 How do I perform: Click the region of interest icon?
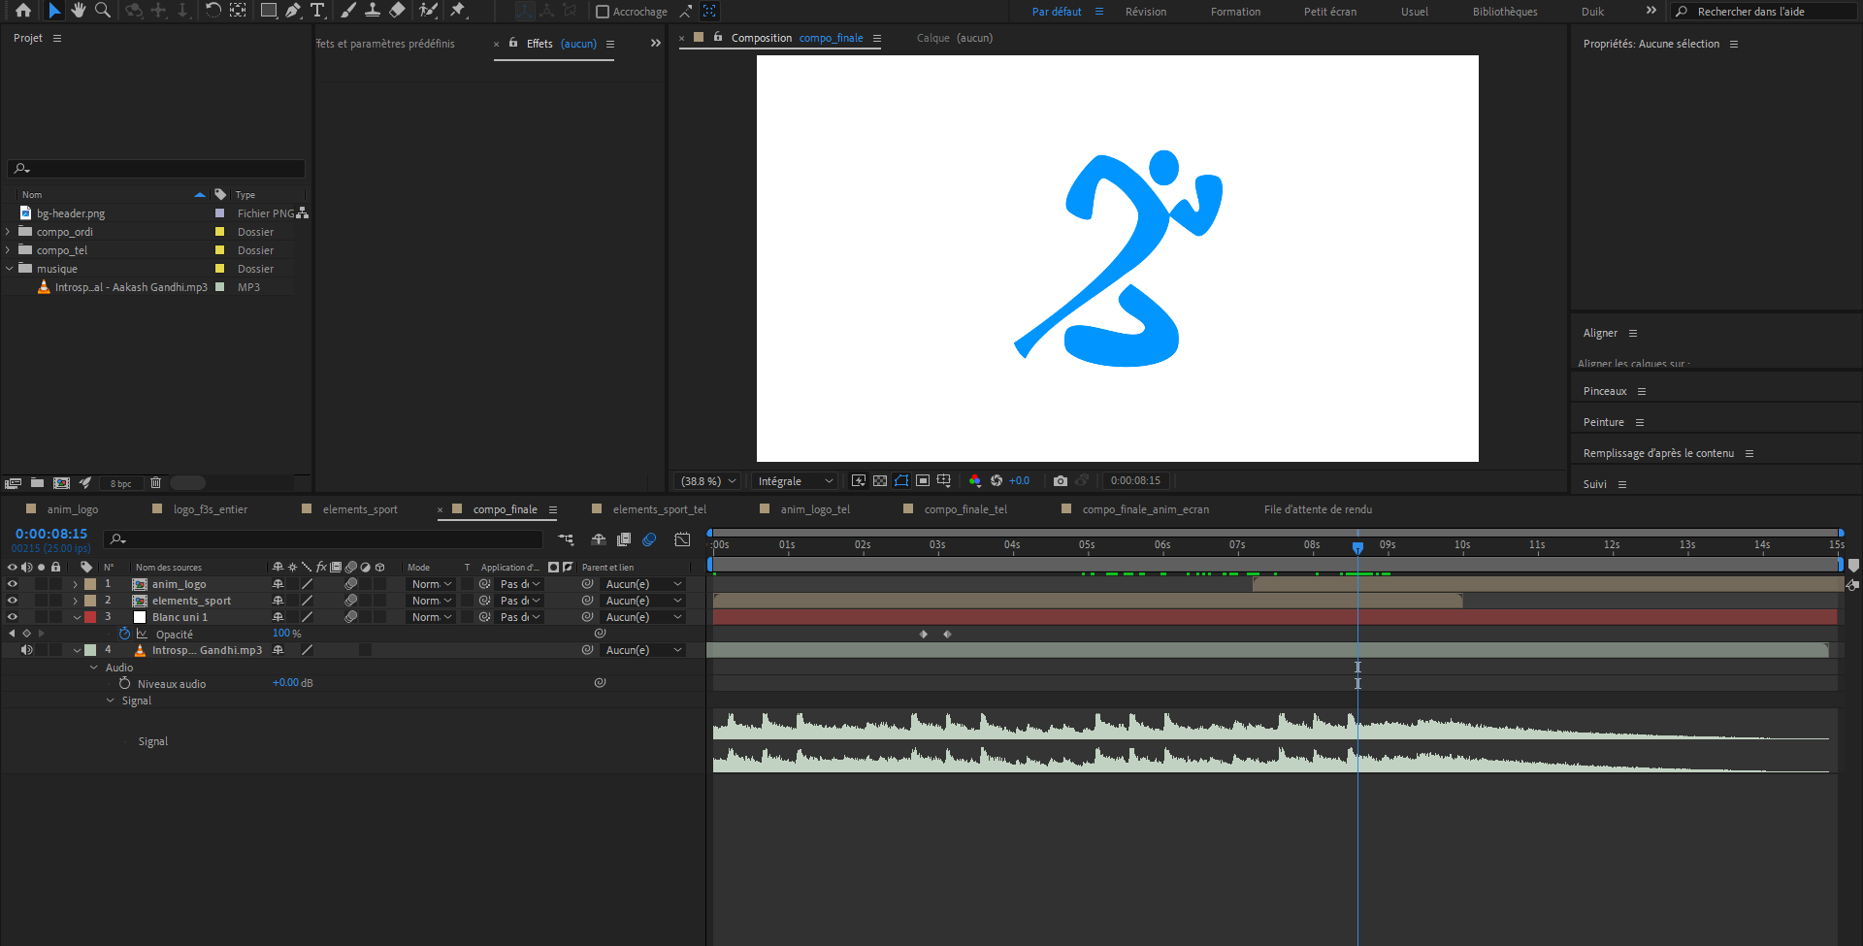pyautogui.click(x=923, y=480)
